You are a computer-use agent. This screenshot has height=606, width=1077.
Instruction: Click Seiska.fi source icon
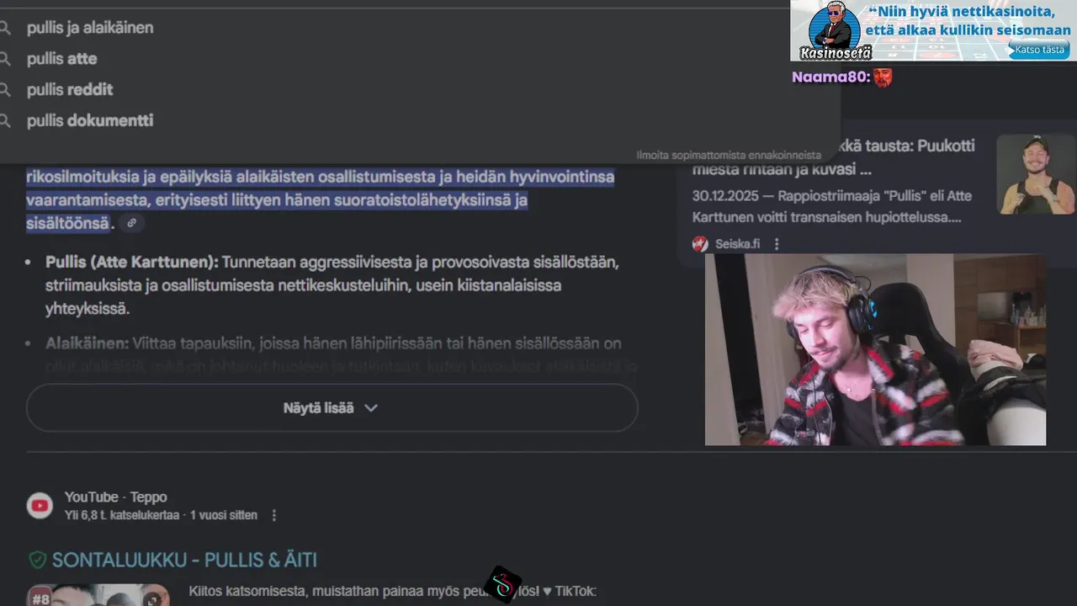[700, 244]
